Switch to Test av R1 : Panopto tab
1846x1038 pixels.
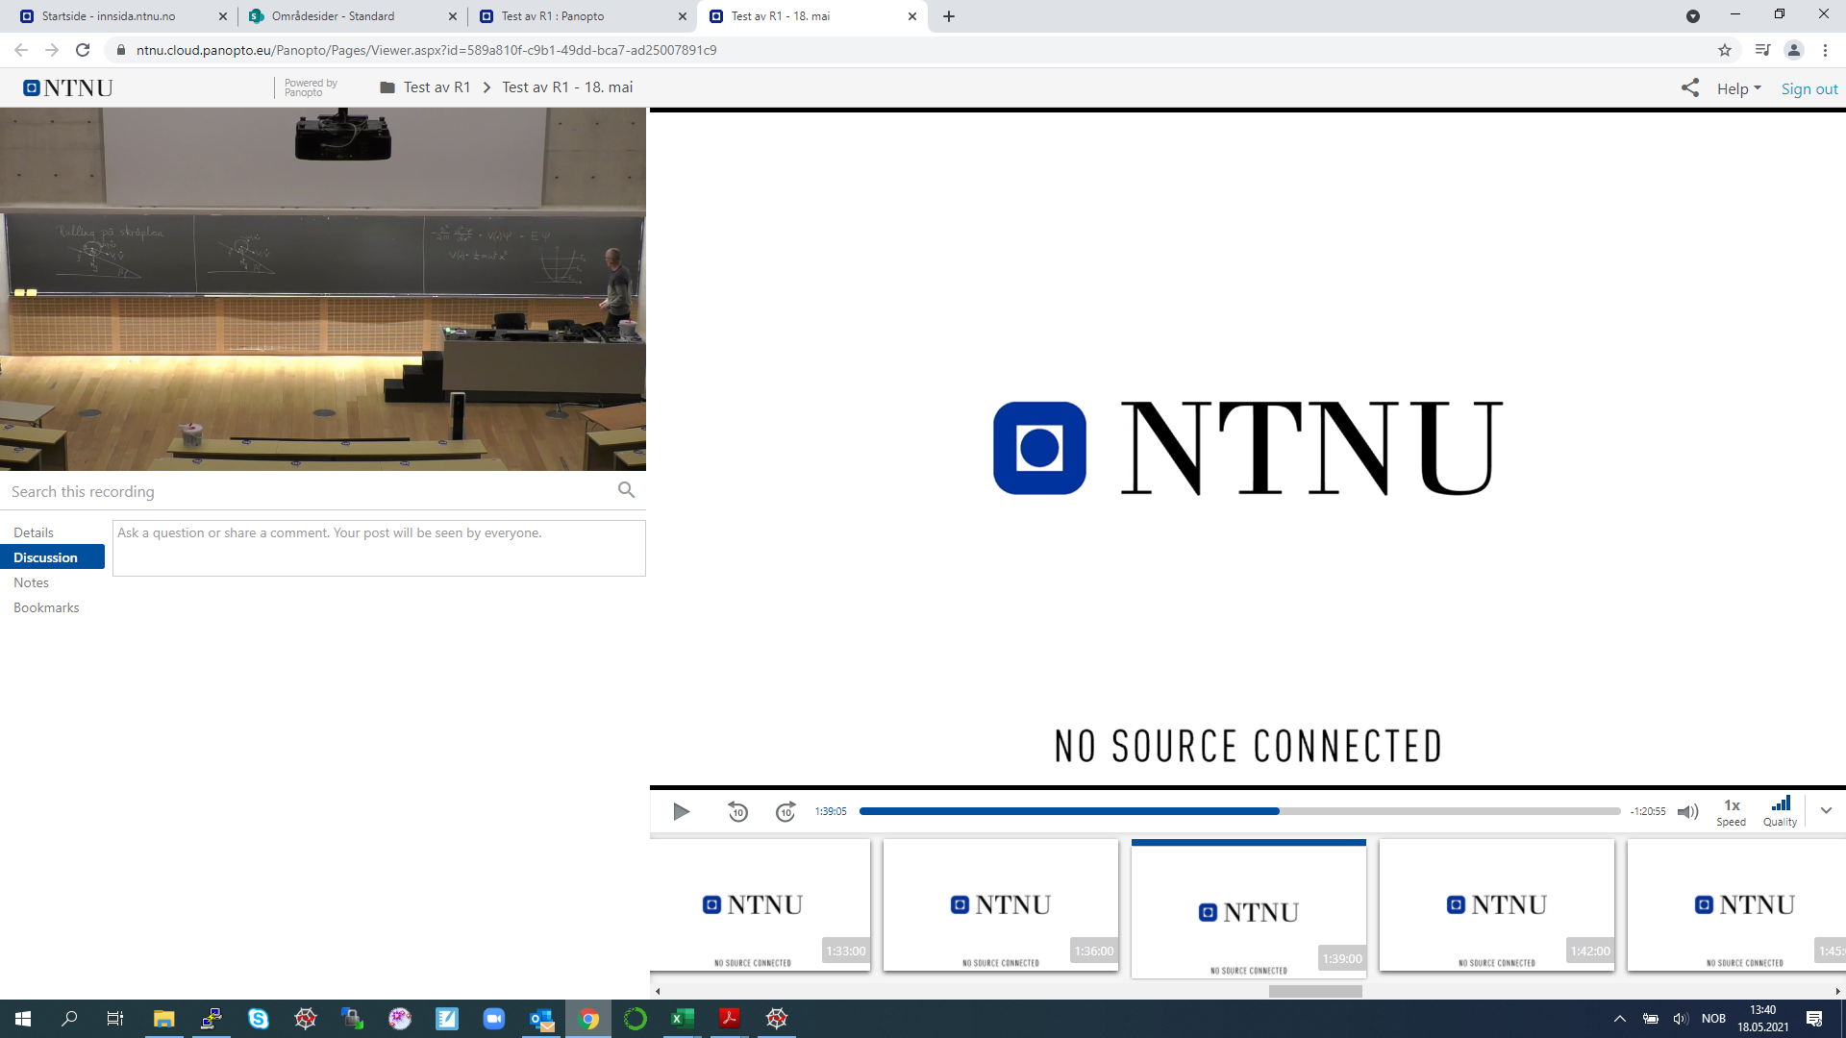click(x=582, y=16)
